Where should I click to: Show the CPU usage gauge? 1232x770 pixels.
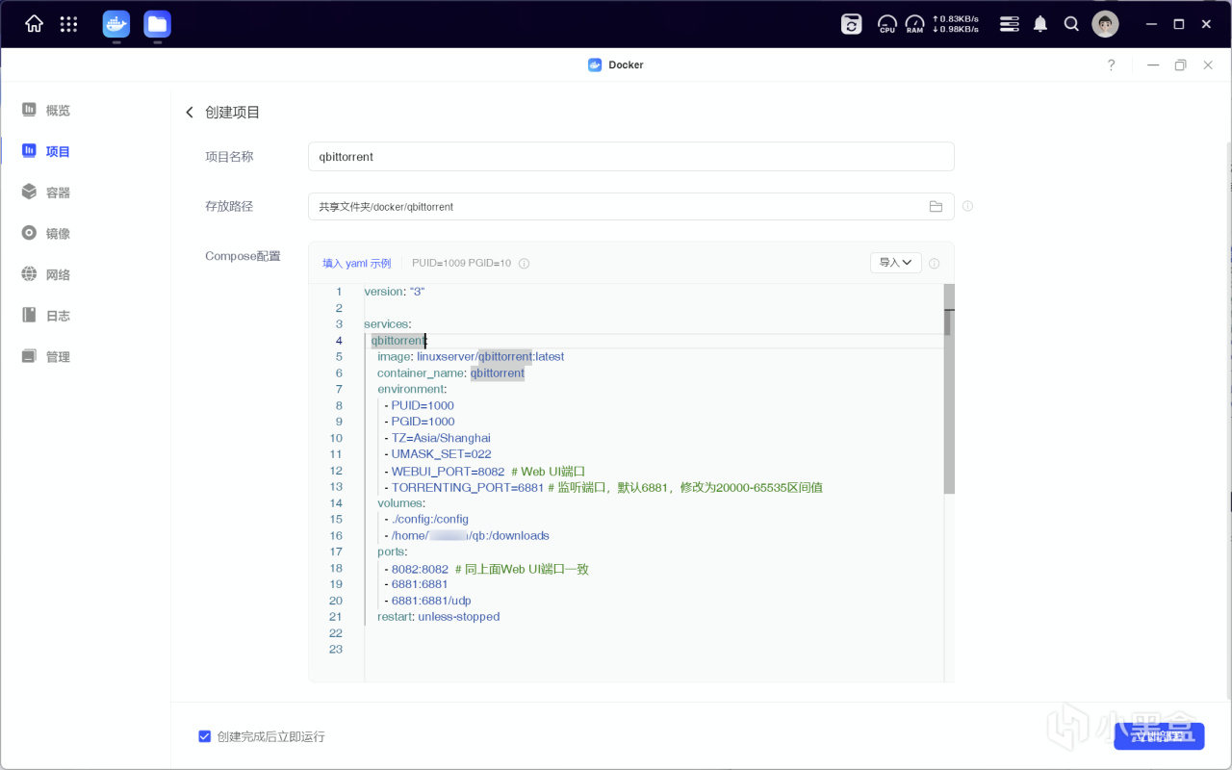[887, 24]
